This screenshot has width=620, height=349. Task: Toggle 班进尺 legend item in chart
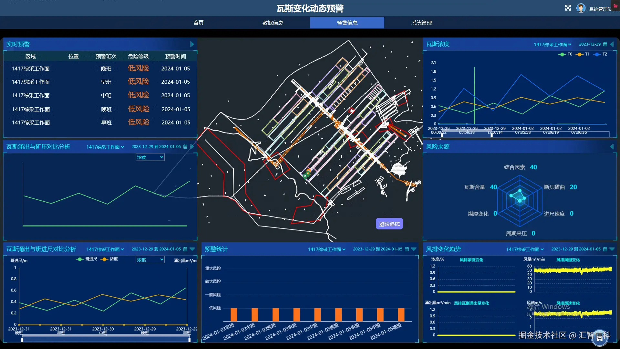click(x=87, y=259)
